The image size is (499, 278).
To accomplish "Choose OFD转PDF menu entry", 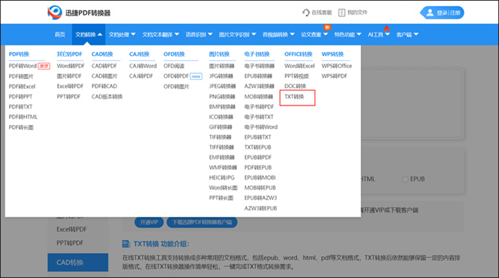I will (x=176, y=76).
